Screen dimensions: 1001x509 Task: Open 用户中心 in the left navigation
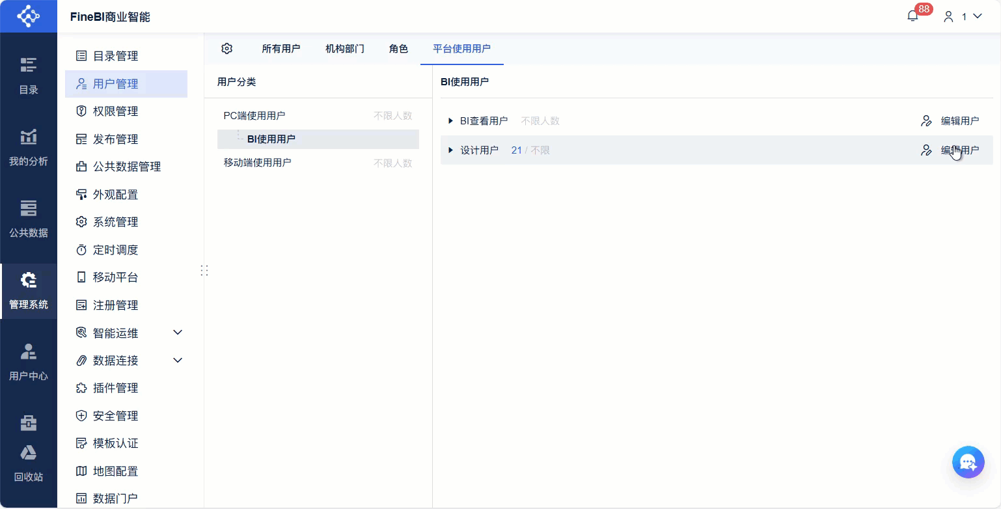coord(28,363)
